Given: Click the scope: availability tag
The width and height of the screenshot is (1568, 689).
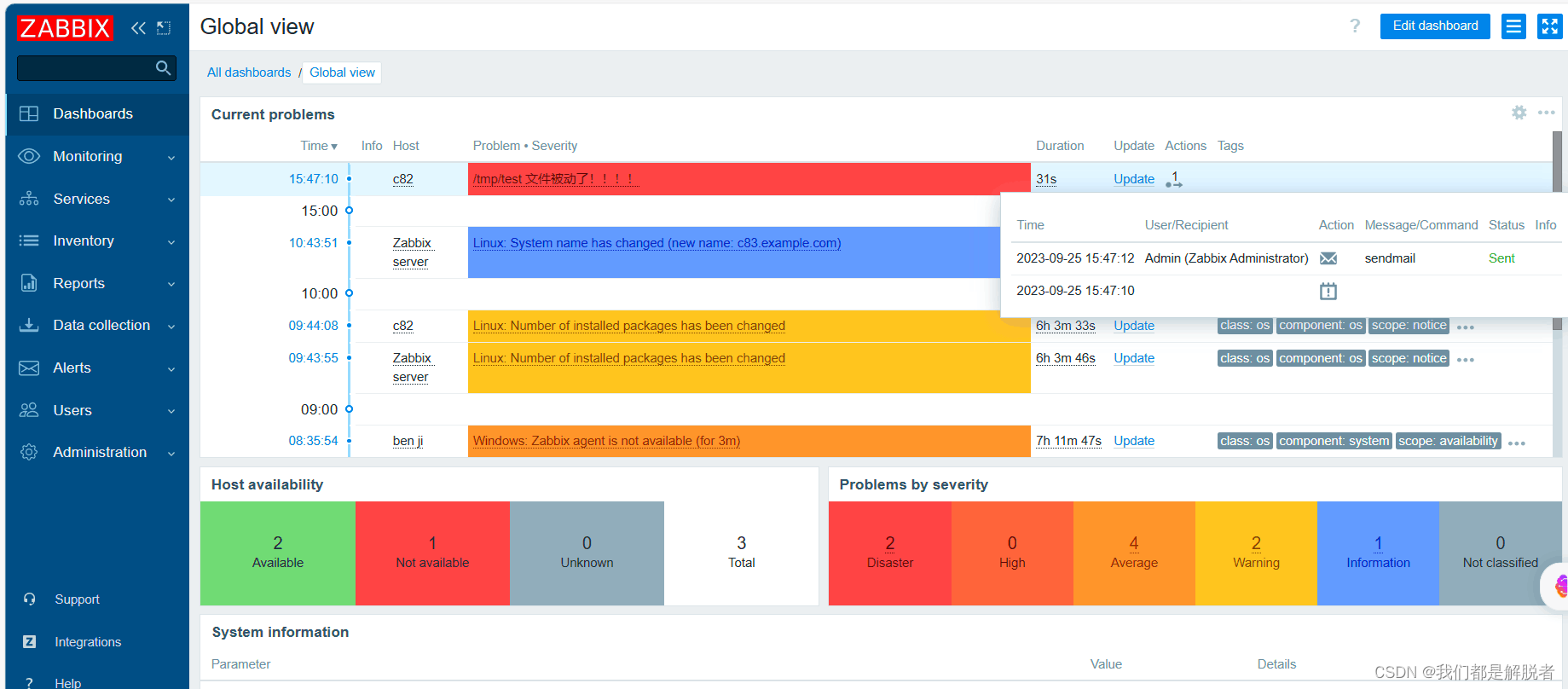Looking at the screenshot, I should coord(1448,441).
